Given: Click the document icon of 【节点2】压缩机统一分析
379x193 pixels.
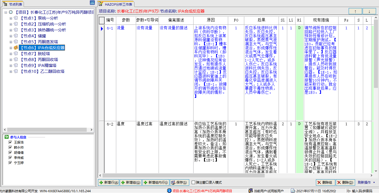Looking at the screenshot, I should coord(16,24).
